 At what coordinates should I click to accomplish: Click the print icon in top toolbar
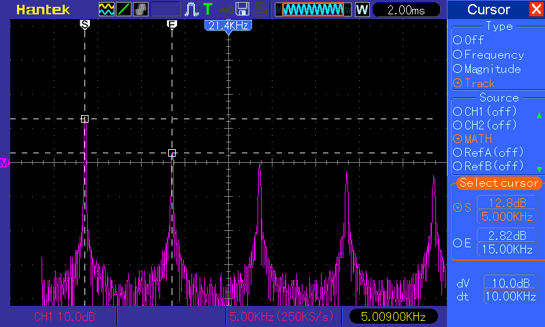[x=260, y=10]
